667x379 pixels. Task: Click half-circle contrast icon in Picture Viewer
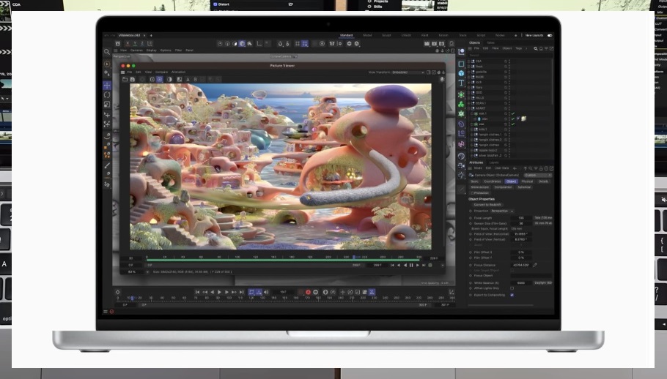169,79
